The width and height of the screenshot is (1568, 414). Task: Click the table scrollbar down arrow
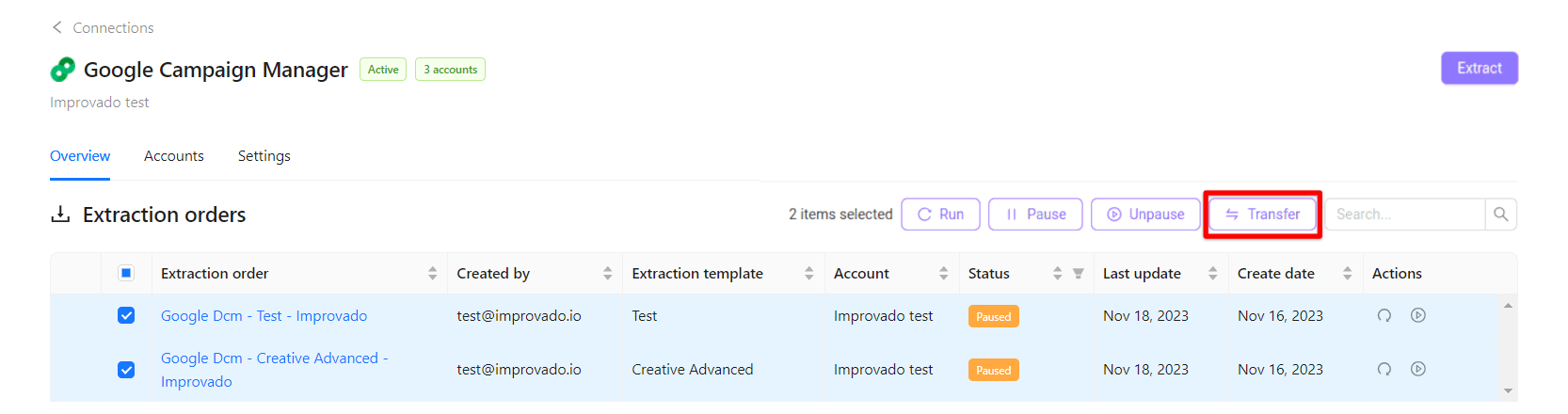1509,390
